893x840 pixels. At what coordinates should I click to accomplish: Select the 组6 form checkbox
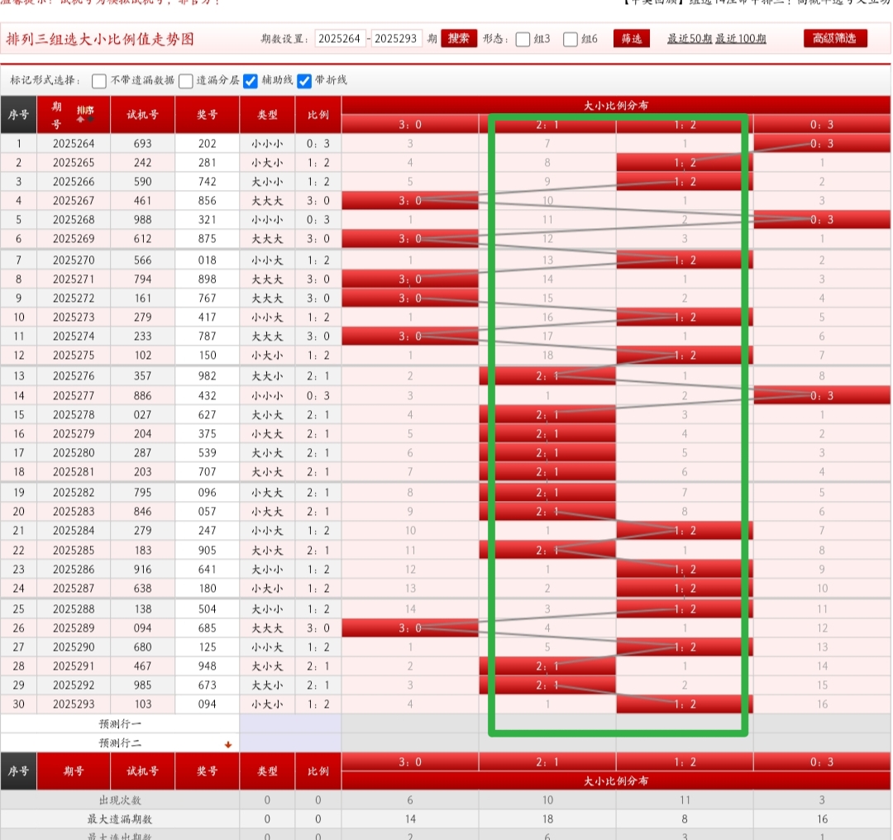pos(571,40)
